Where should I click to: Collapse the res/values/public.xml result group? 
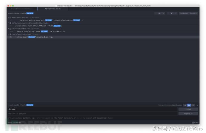8,29
